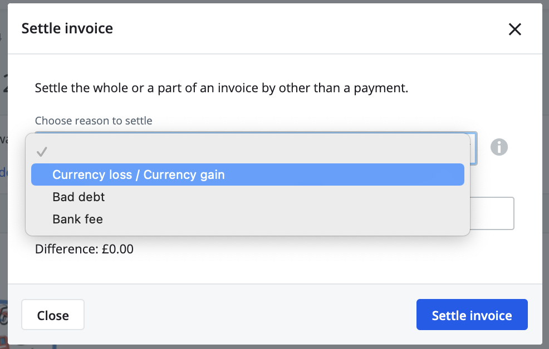Image resolution: width=549 pixels, height=349 pixels.
Task: Click the info icon beside the dropdown
Action: click(499, 147)
